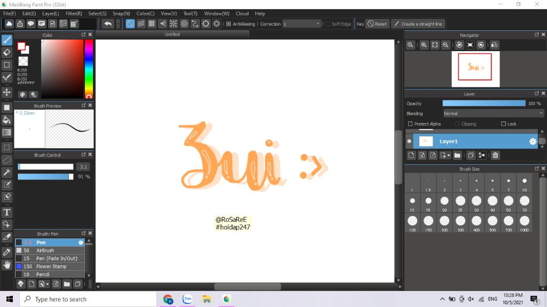Viewport: 547px width, 307px height.
Task: Check Protect Alpha option
Action: pyautogui.click(x=410, y=124)
